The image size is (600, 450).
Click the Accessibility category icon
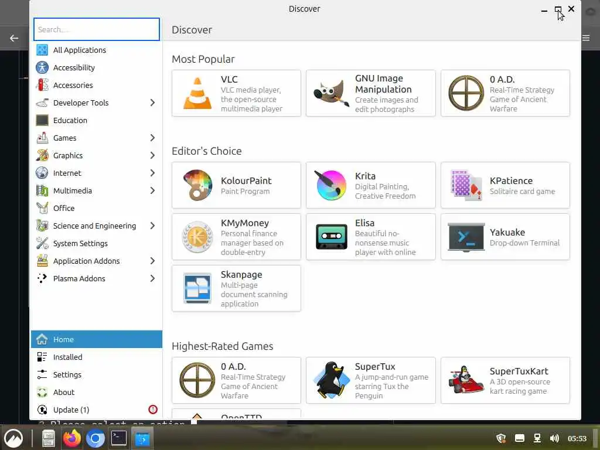[x=42, y=67]
